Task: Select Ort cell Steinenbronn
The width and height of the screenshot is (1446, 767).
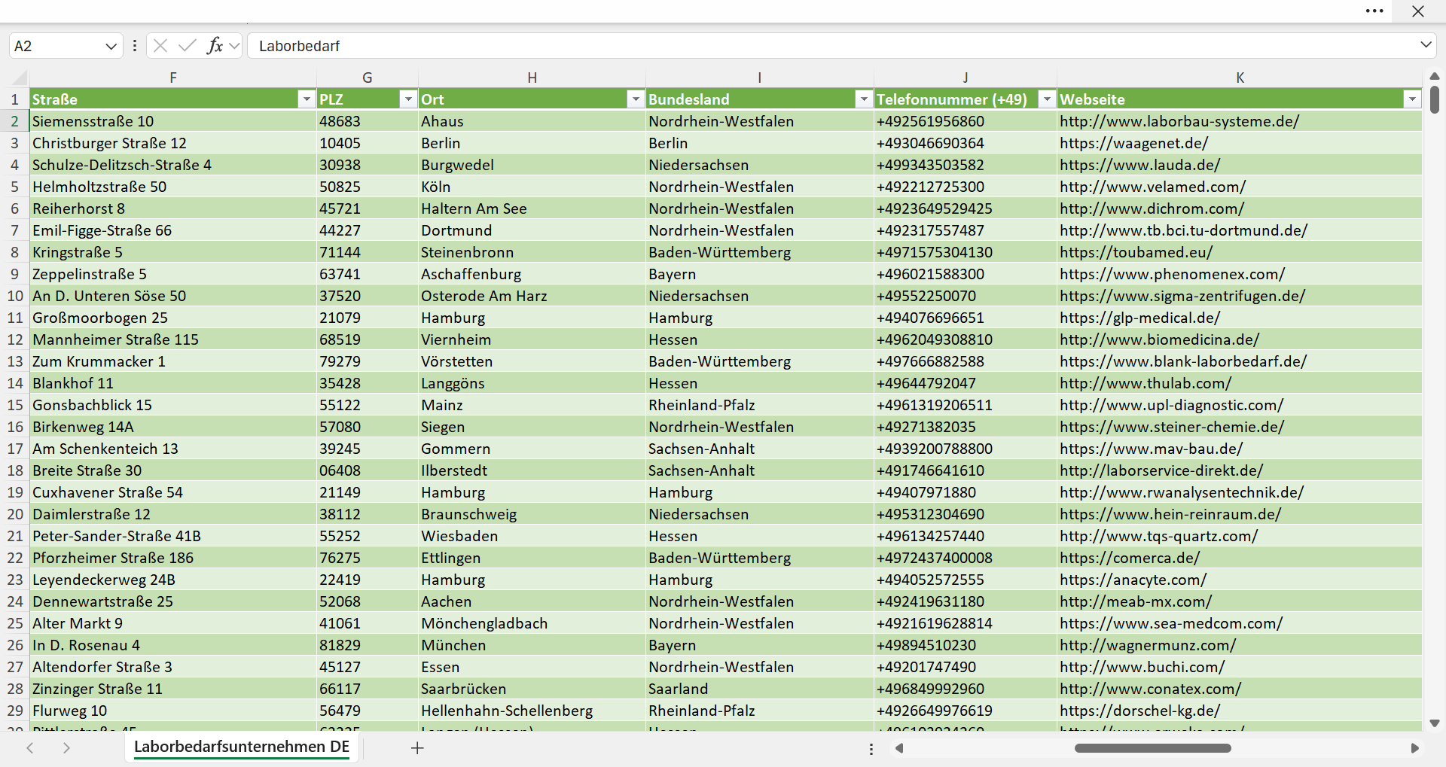Action: (532, 252)
